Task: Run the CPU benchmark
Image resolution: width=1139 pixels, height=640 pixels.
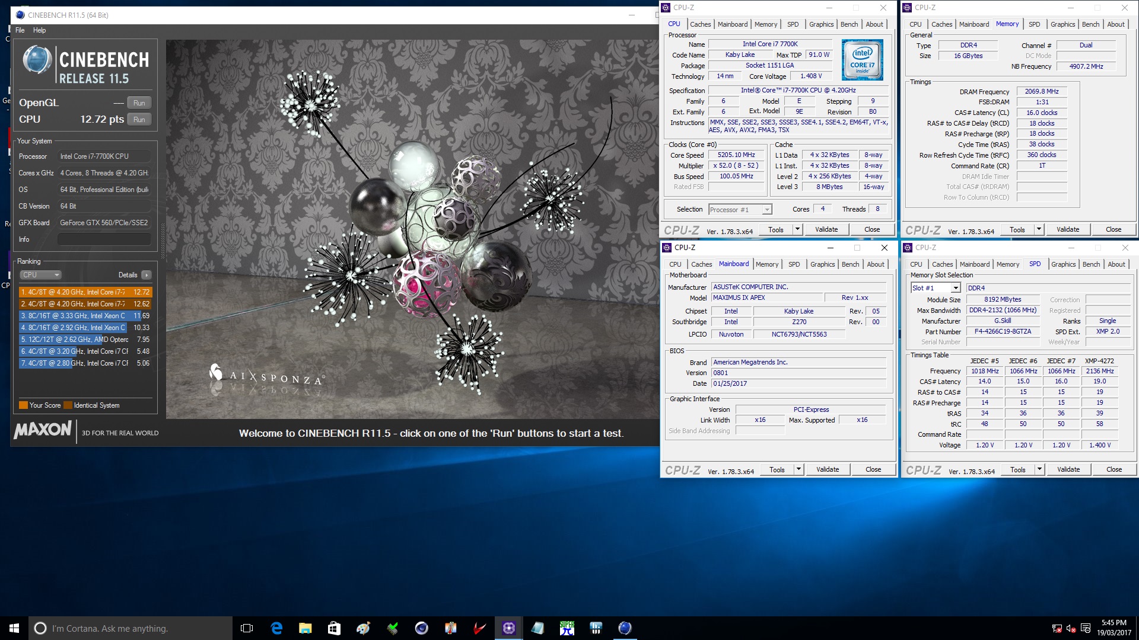Action: (x=139, y=120)
